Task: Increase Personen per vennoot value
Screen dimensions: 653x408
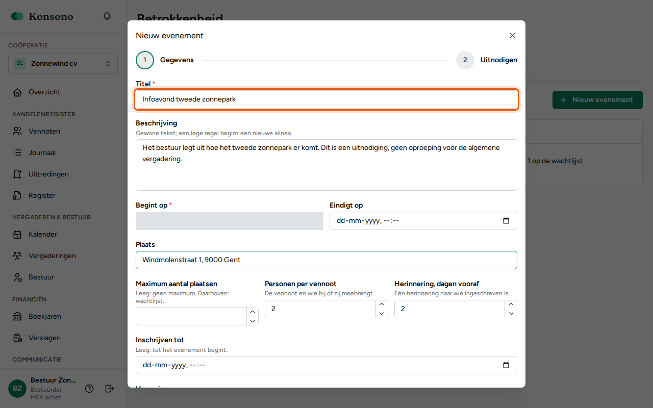Action: 382,304
